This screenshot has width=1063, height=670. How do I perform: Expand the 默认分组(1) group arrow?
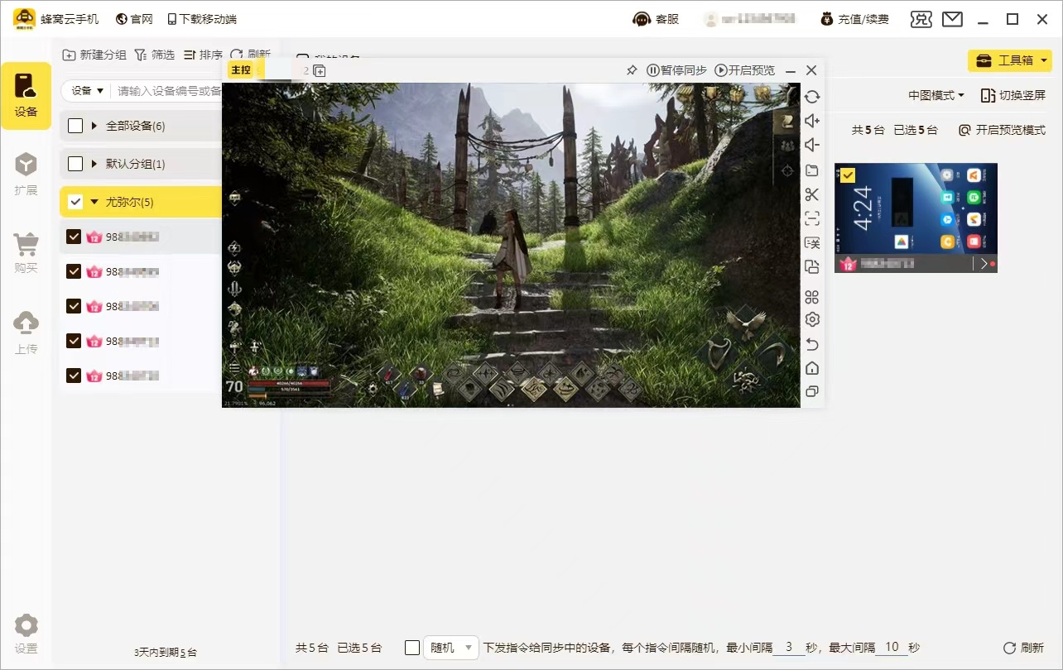click(94, 164)
